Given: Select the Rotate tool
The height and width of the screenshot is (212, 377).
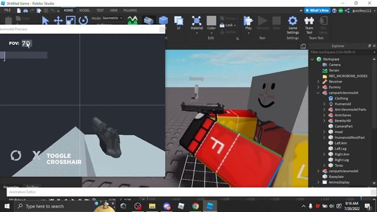Looking at the screenshot, I should pyautogui.click(x=83, y=21).
